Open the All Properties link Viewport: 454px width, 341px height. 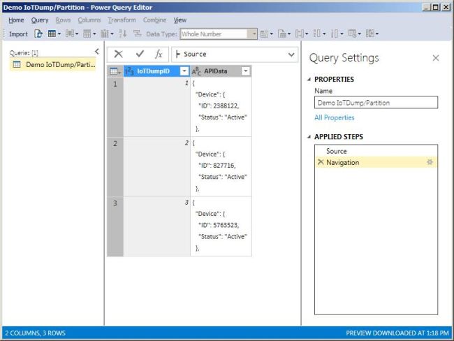pyautogui.click(x=335, y=117)
